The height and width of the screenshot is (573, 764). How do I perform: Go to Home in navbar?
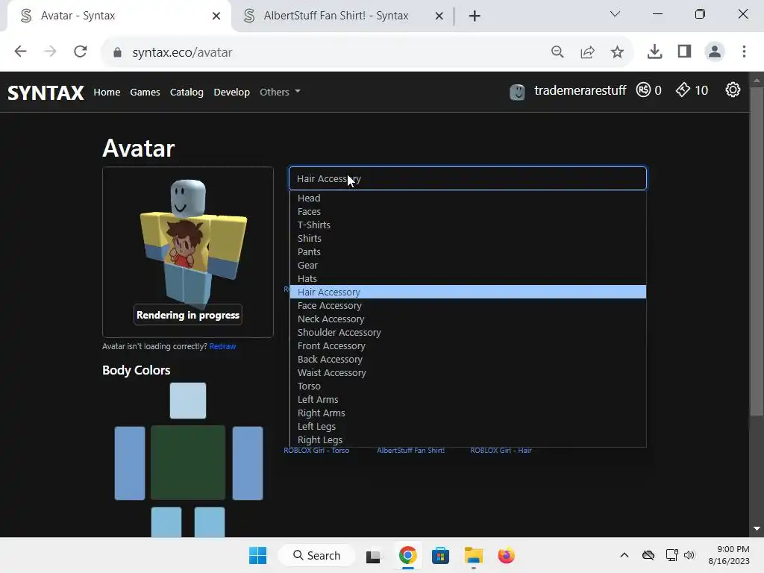[x=107, y=92]
